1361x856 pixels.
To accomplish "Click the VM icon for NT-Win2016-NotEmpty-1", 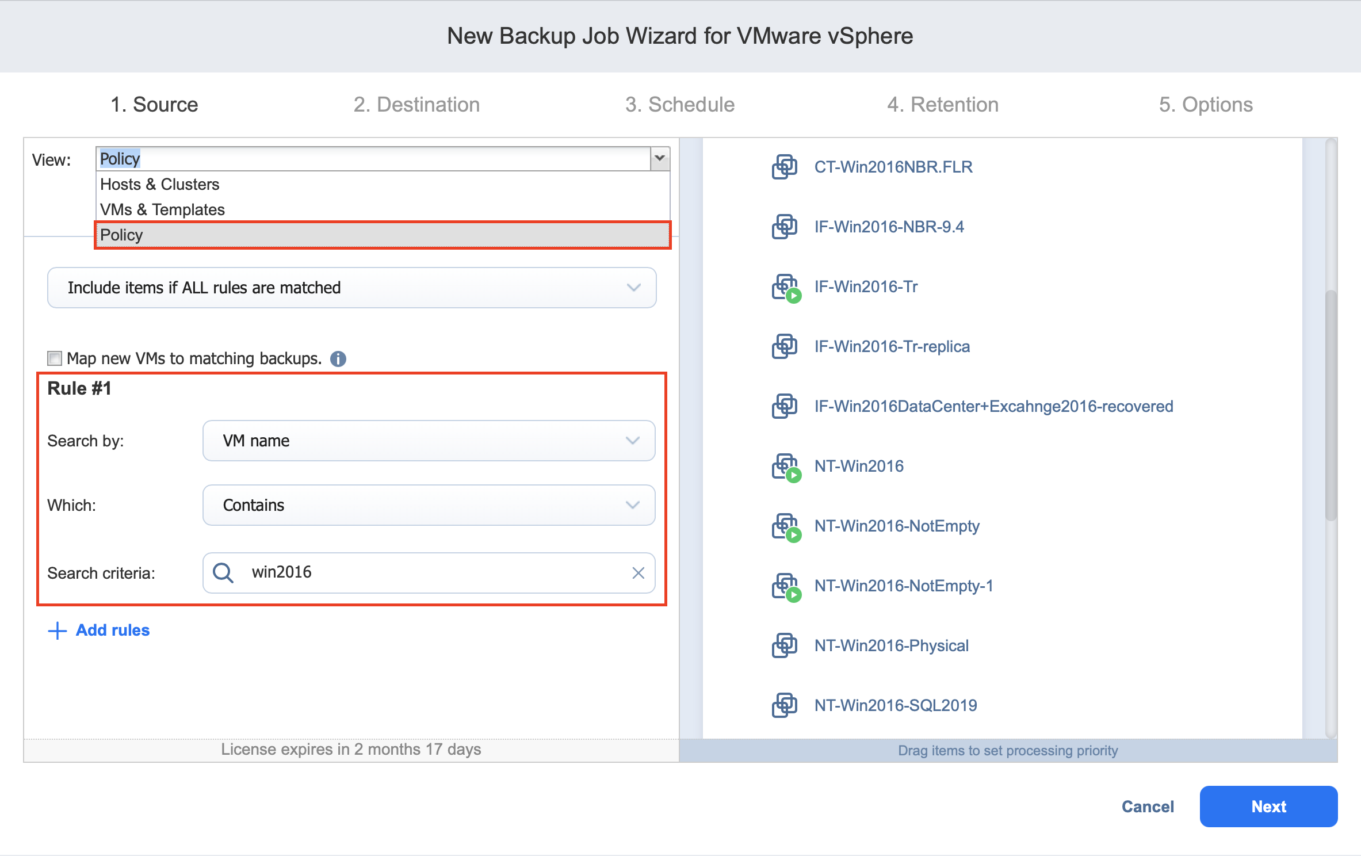I will pos(785,587).
